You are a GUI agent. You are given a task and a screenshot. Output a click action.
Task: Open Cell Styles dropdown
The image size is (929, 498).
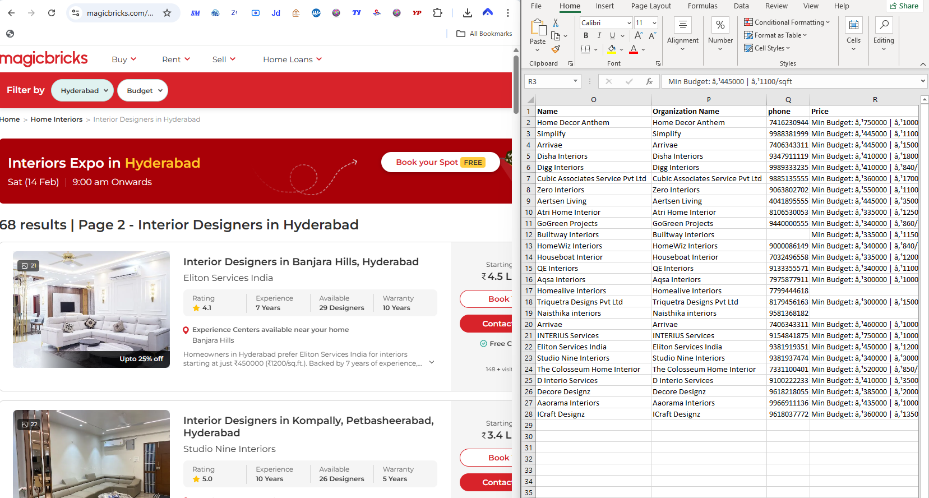pos(767,48)
